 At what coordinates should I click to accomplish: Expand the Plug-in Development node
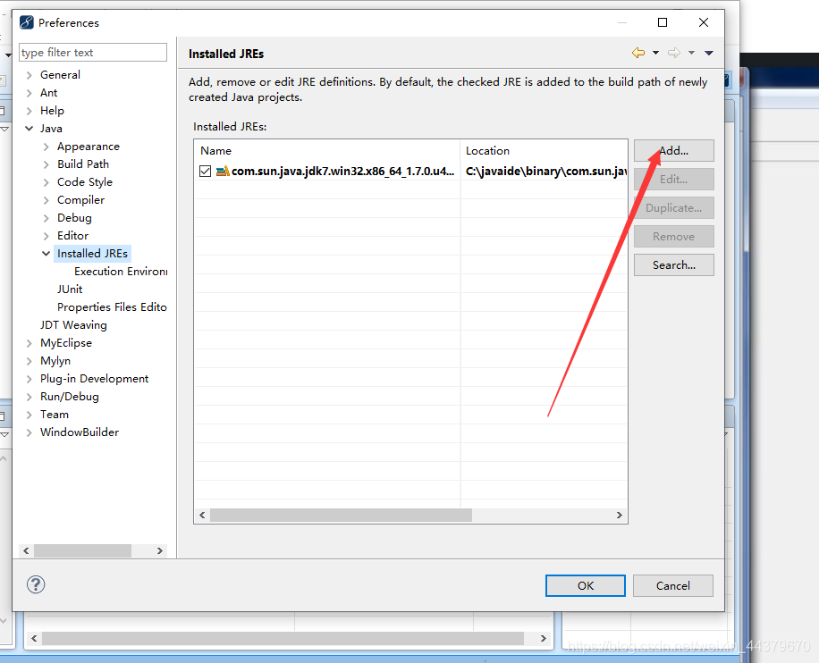coord(30,379)
